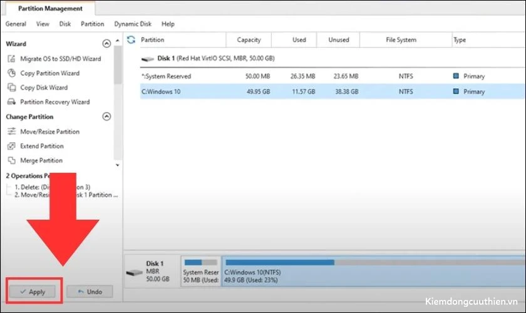Select pending operation 1. Delete

[52, 187]
